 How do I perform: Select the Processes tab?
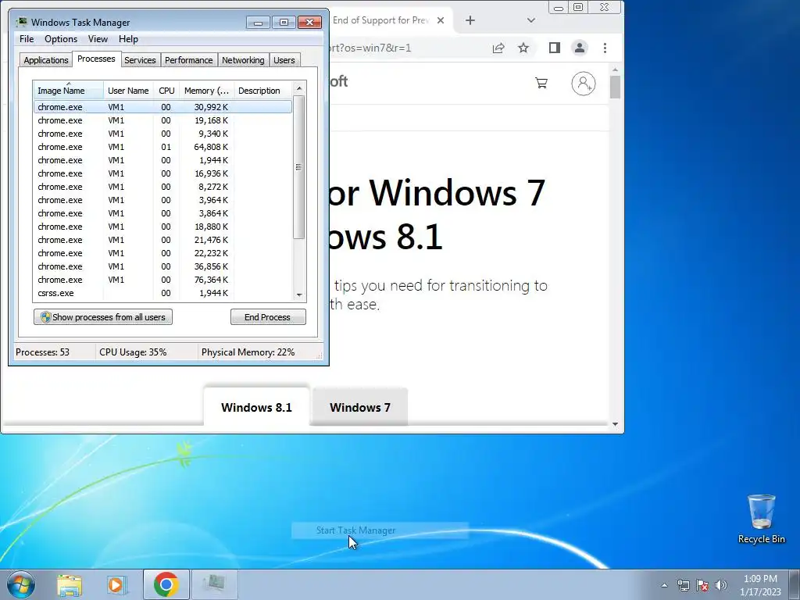[96, 59]
